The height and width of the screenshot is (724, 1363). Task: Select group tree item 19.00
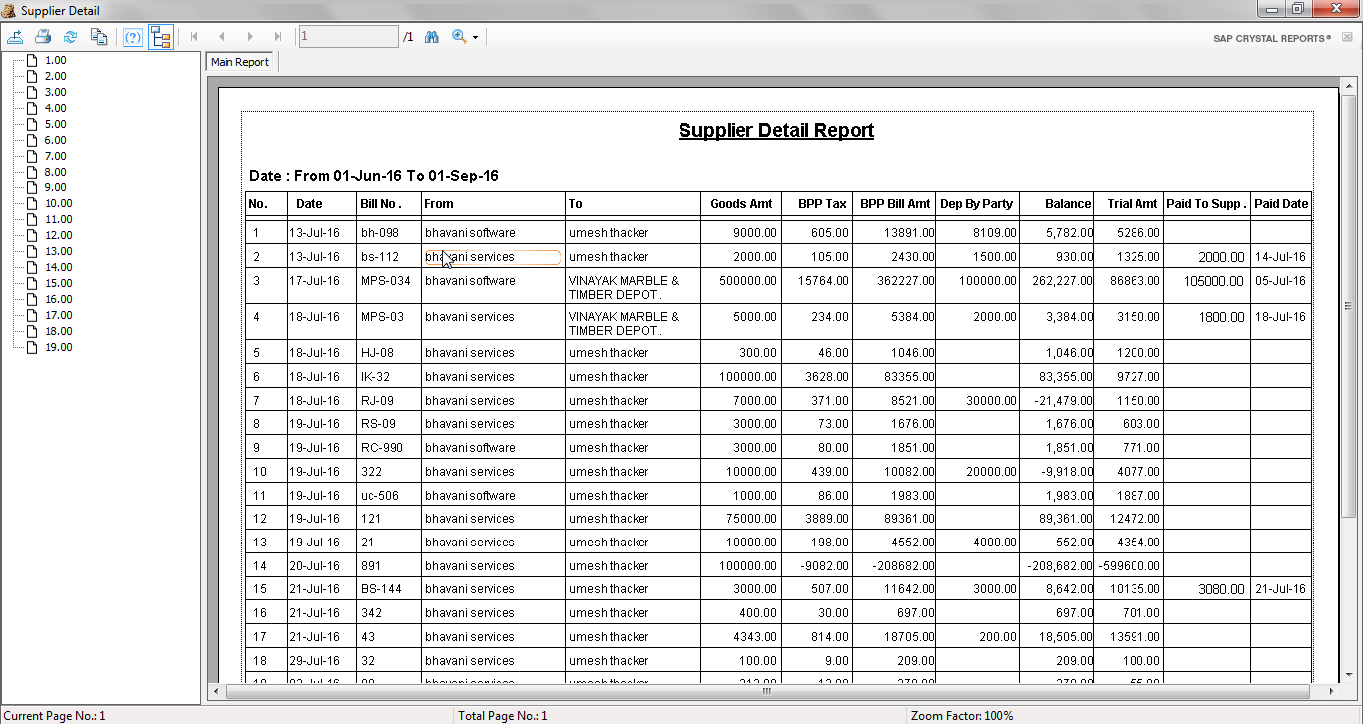coord(58,347)
